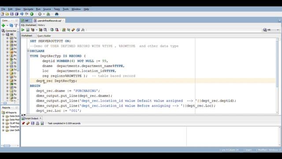Select the Ty (Types) tree item
282x159 pixels.
click(x=13, y=77)
